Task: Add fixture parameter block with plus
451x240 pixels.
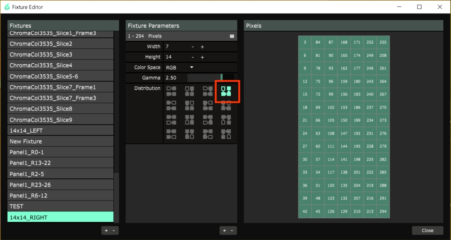Action: click(x=224, y=230)
